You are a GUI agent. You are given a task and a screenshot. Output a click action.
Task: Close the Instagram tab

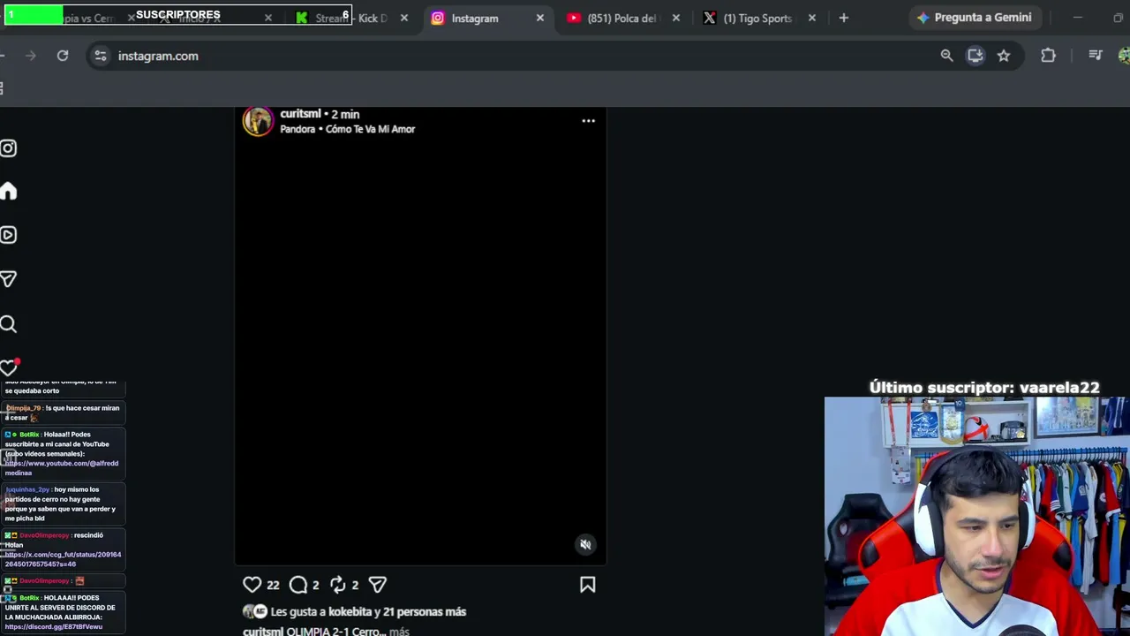pos(540,18)
